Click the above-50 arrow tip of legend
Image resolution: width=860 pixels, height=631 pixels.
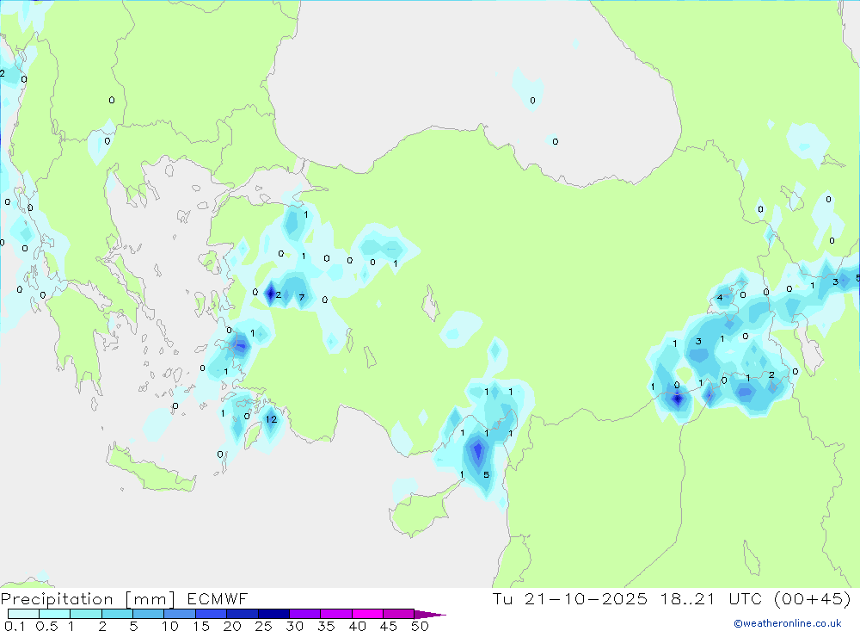pos(430,615)
